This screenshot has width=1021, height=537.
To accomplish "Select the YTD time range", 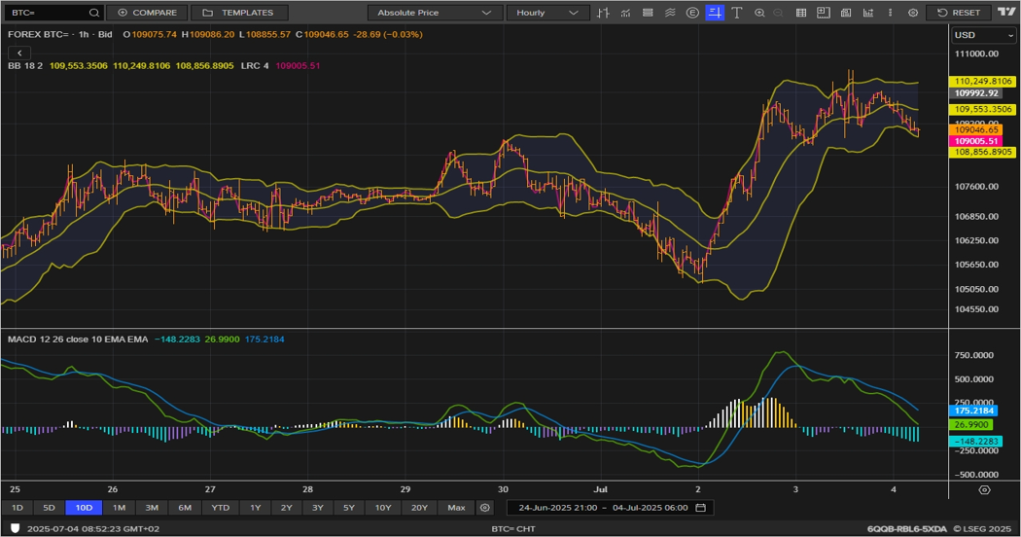I will click(x=220, y=508).
